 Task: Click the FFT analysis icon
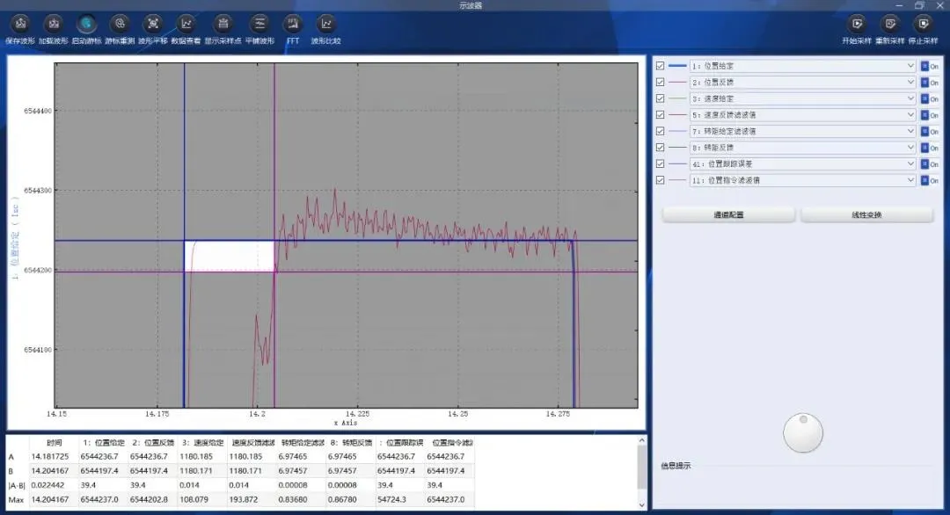pyautogui.click(x=293, y=25)
